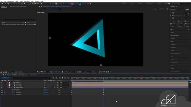Open the Layer menu

(17, 1)
